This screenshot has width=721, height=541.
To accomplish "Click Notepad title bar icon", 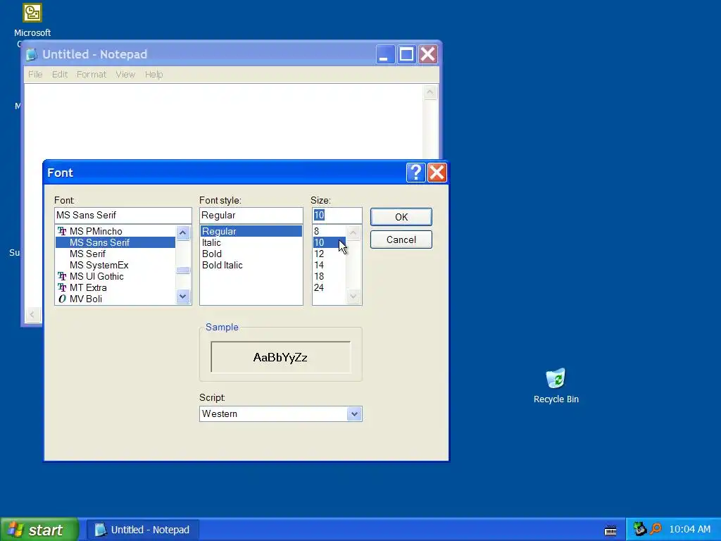I will 32,54.
